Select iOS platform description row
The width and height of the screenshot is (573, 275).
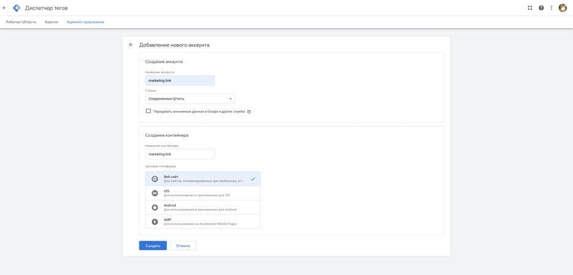tap(203, 193)
